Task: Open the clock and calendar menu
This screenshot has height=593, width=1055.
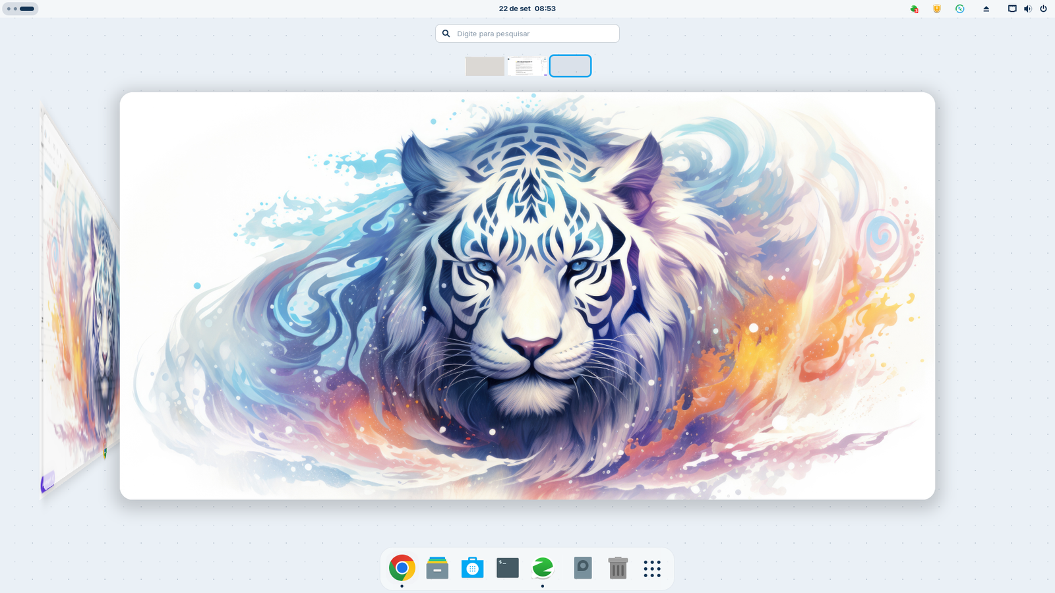Action: click(527, 9)
